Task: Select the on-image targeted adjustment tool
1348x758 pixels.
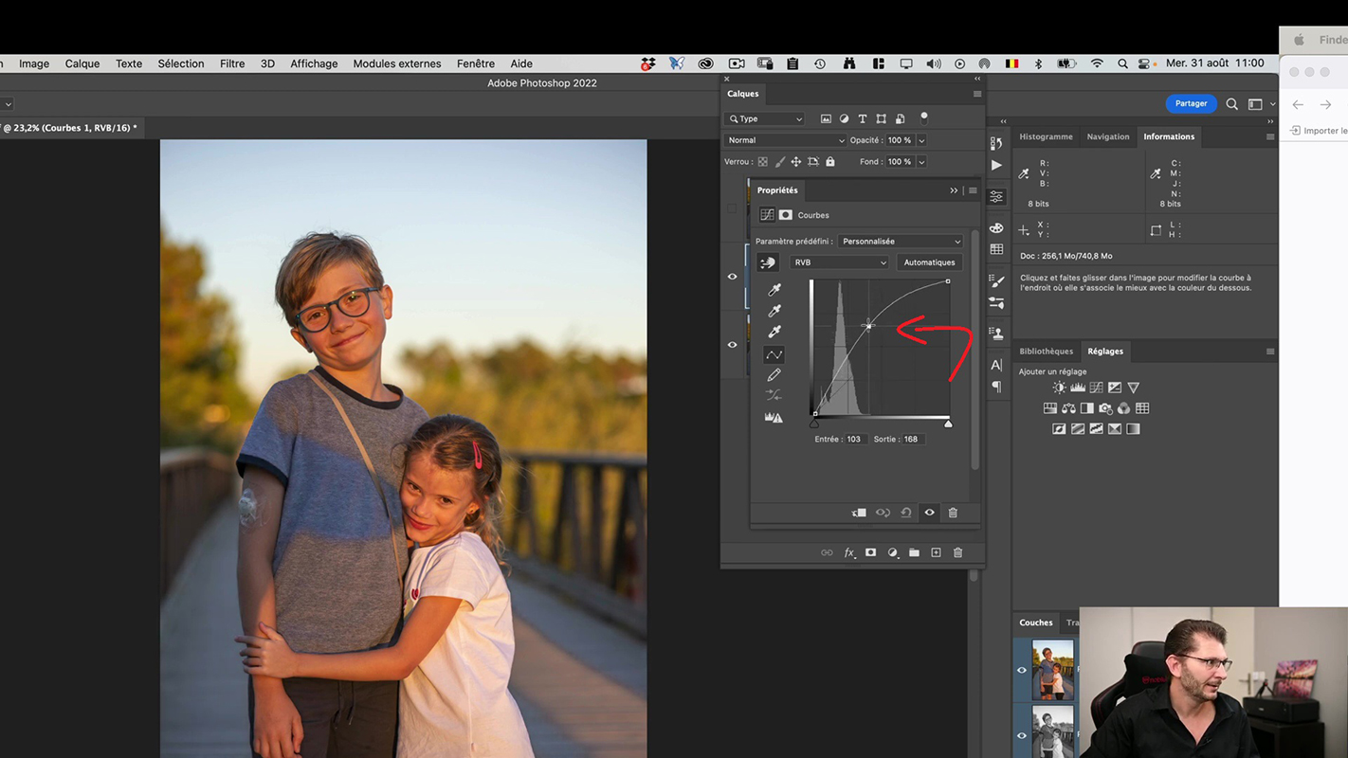Action: click(768, 262)
